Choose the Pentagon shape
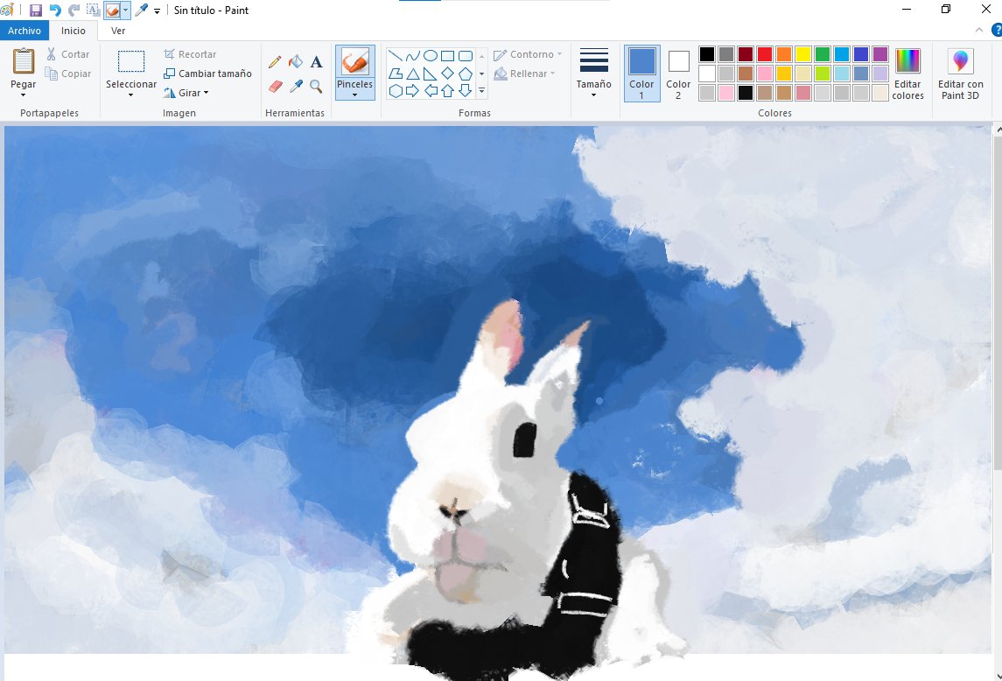The height and width of the screenshot is (681, 1002). point(466,74)
